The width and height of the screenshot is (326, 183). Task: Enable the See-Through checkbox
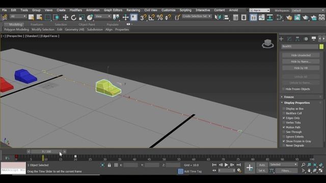pos(284,132)
